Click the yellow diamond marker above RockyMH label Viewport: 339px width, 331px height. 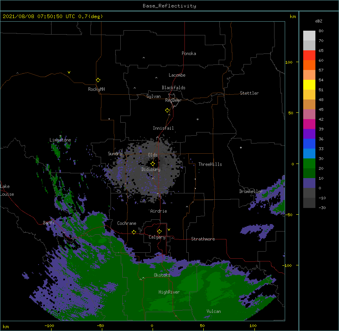98,80
